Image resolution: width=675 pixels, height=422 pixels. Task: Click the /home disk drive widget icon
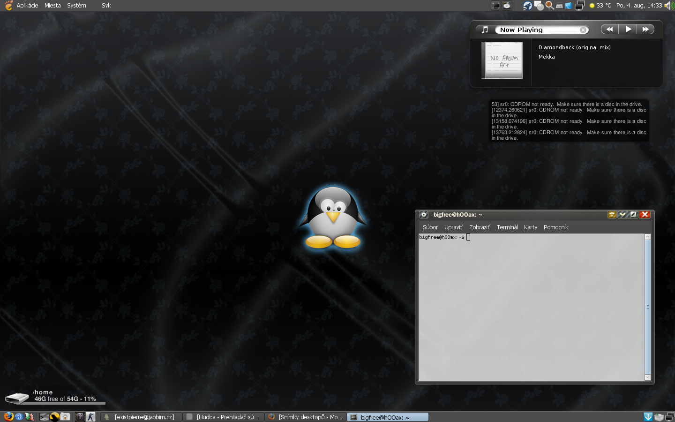pyautogui.click(x=17, y=398)
